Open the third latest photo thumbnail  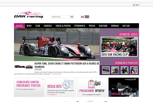tap(124, 70)
